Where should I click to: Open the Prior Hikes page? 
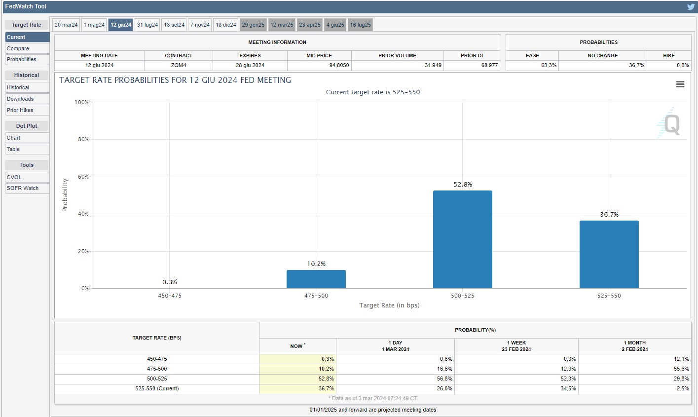click(x=27, y=110)
